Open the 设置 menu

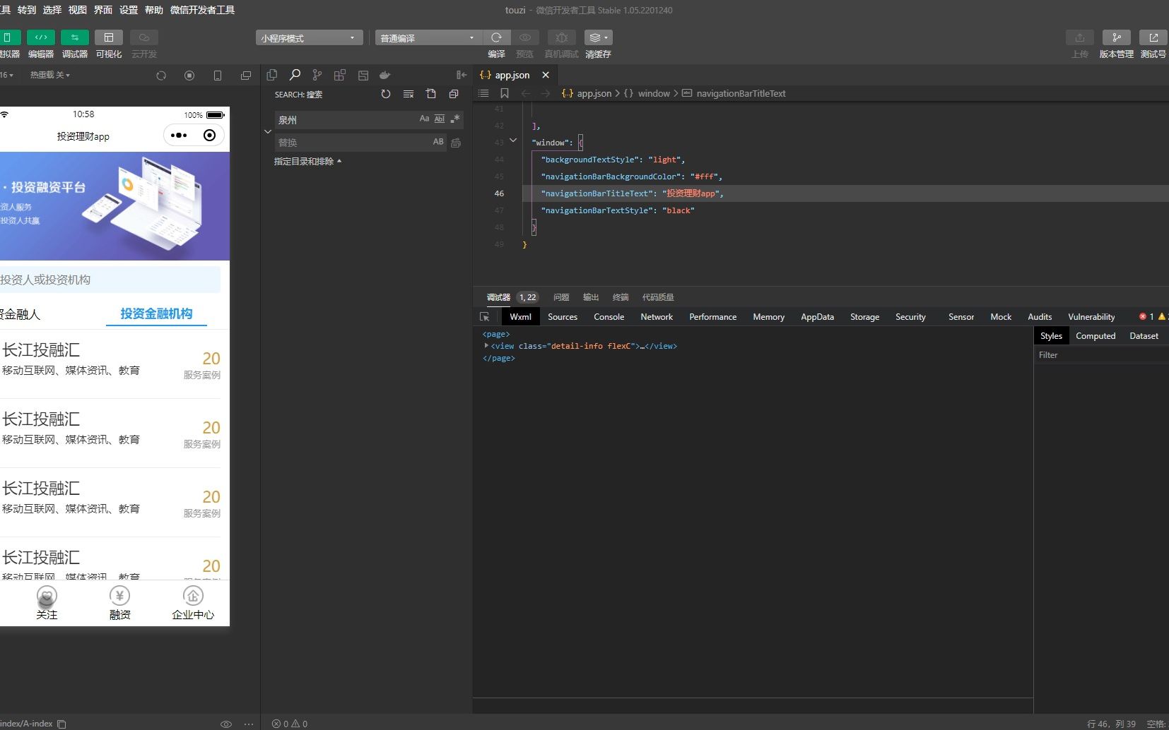click(129, 10)
